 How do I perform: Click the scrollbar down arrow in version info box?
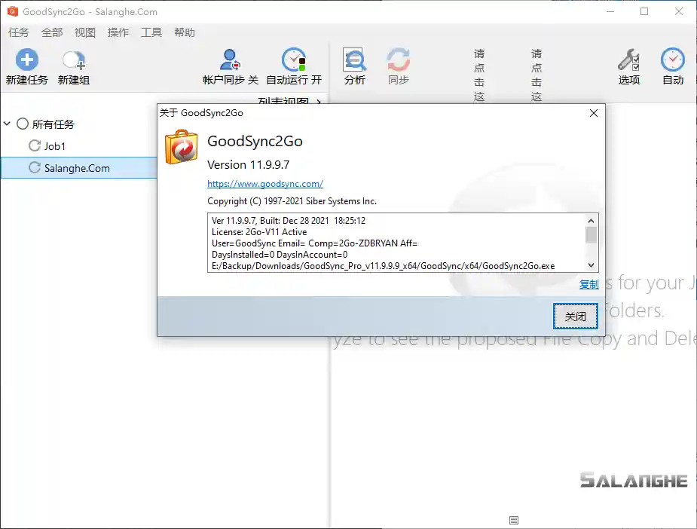(x=591, y=265)
